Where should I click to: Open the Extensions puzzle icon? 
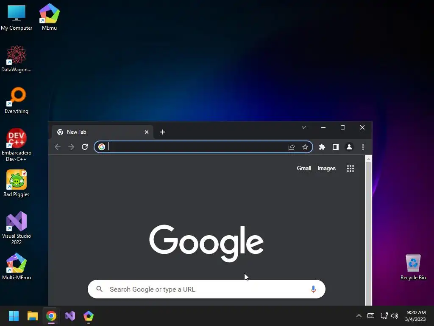pyautogui.click(x=322, y=147)
